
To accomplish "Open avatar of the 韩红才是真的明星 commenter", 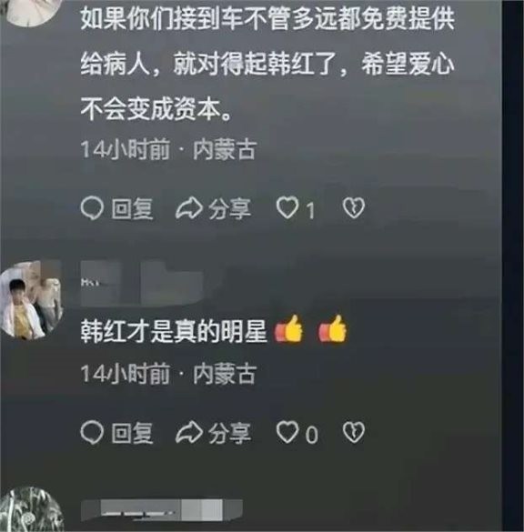I will 31,300.
